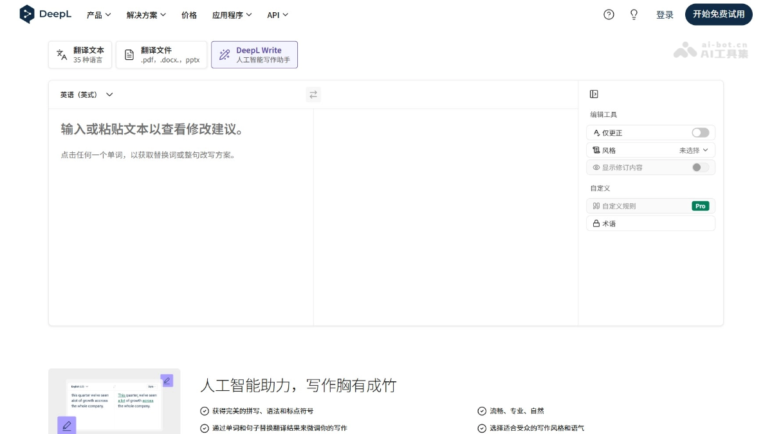This screenshot has width=772, height=434.
Task: Collapse the editing tools side panel icon
Action: point(593,93)
